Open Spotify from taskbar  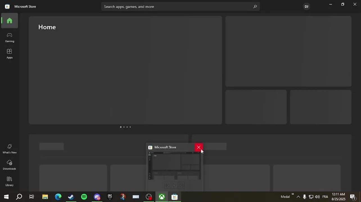click(x=84, y=197)
